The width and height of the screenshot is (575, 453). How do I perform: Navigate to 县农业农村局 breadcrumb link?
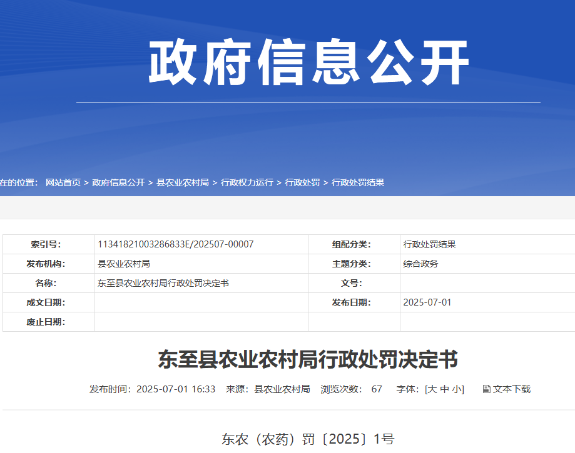(x=183, y=182)
